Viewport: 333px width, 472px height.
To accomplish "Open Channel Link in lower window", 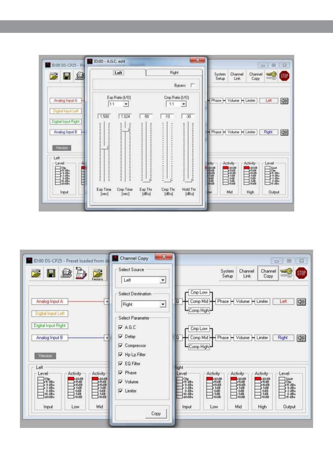I will coord(246,273).
